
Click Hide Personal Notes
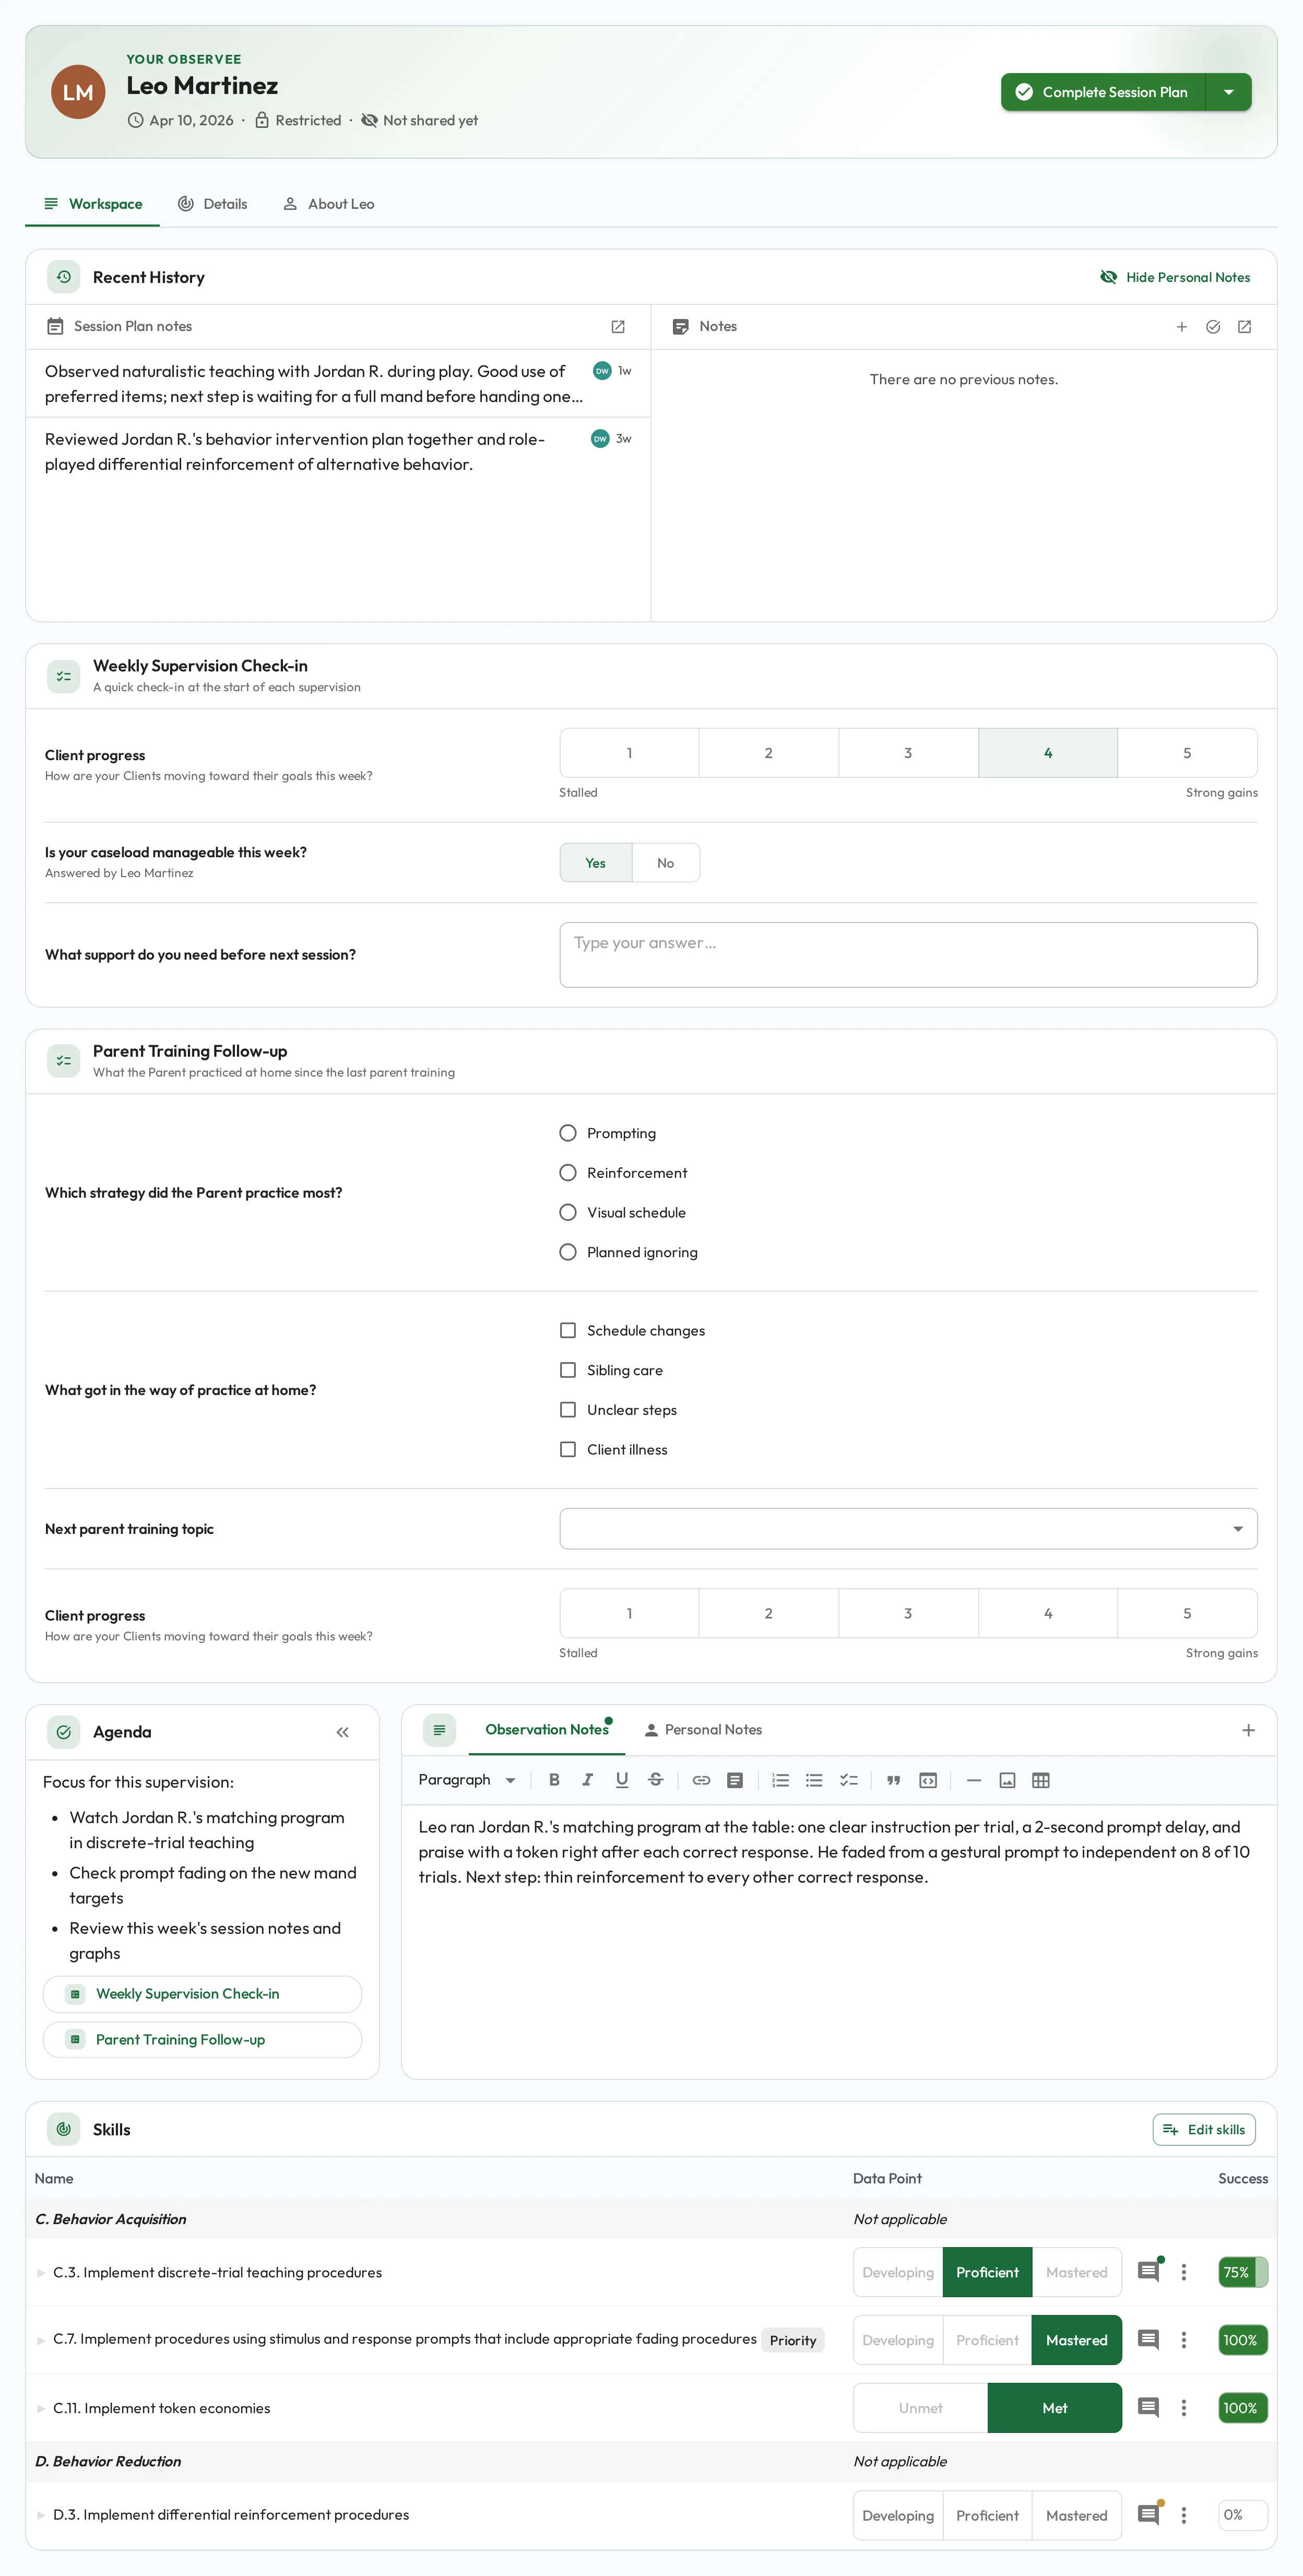(1176, 278)
